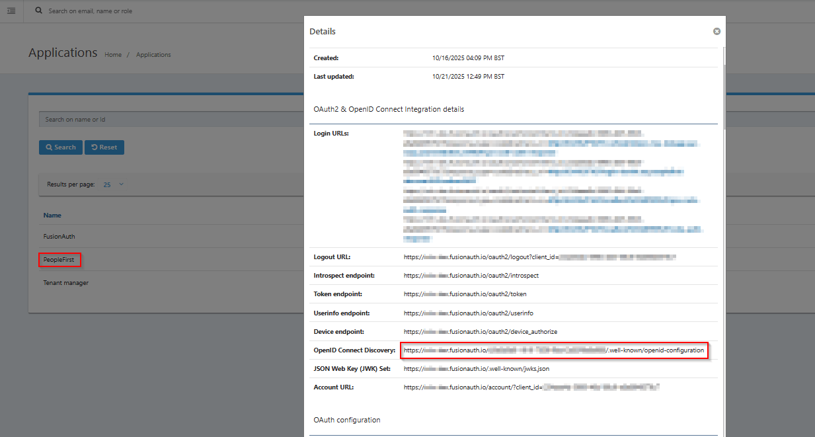The image size is (815, 437).
Task: Close the Details dialog
Action: coord(717,30)
